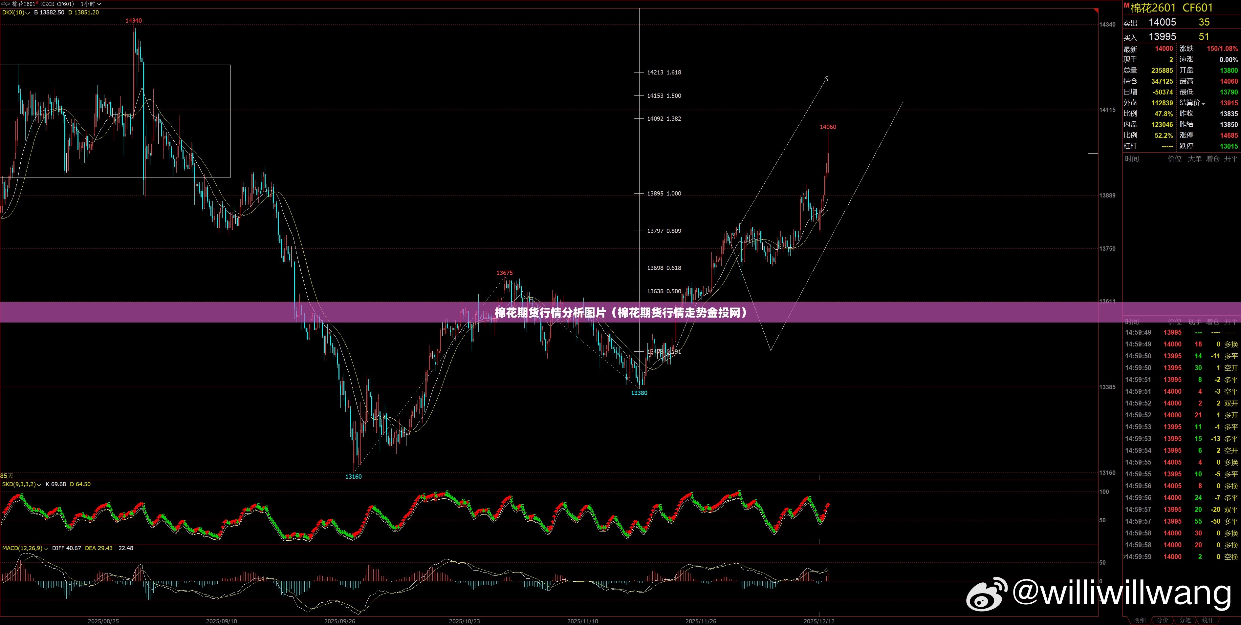
Task: Click the Fibonacci 14213 1.618 level
Action: point(664,73)
